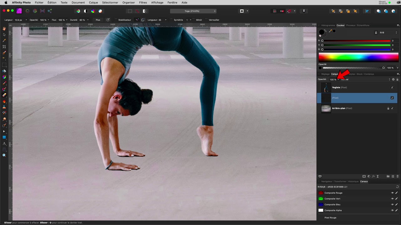Open the RVB color model dropdown

[388, 32]
